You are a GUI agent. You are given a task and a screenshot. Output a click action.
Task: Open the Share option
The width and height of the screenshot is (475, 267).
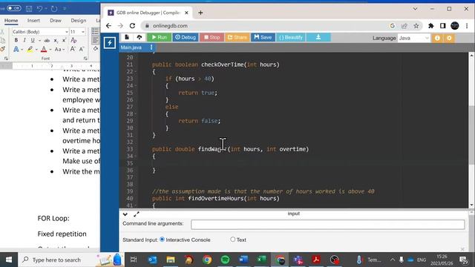click(x=237, y=37)
